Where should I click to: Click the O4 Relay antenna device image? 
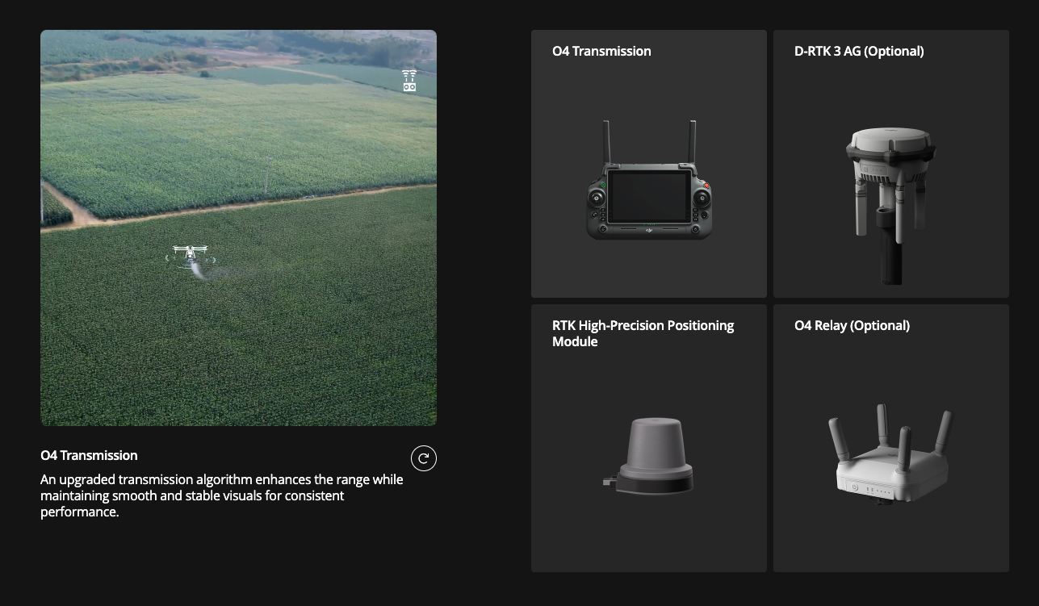click(x=890, y=454)
